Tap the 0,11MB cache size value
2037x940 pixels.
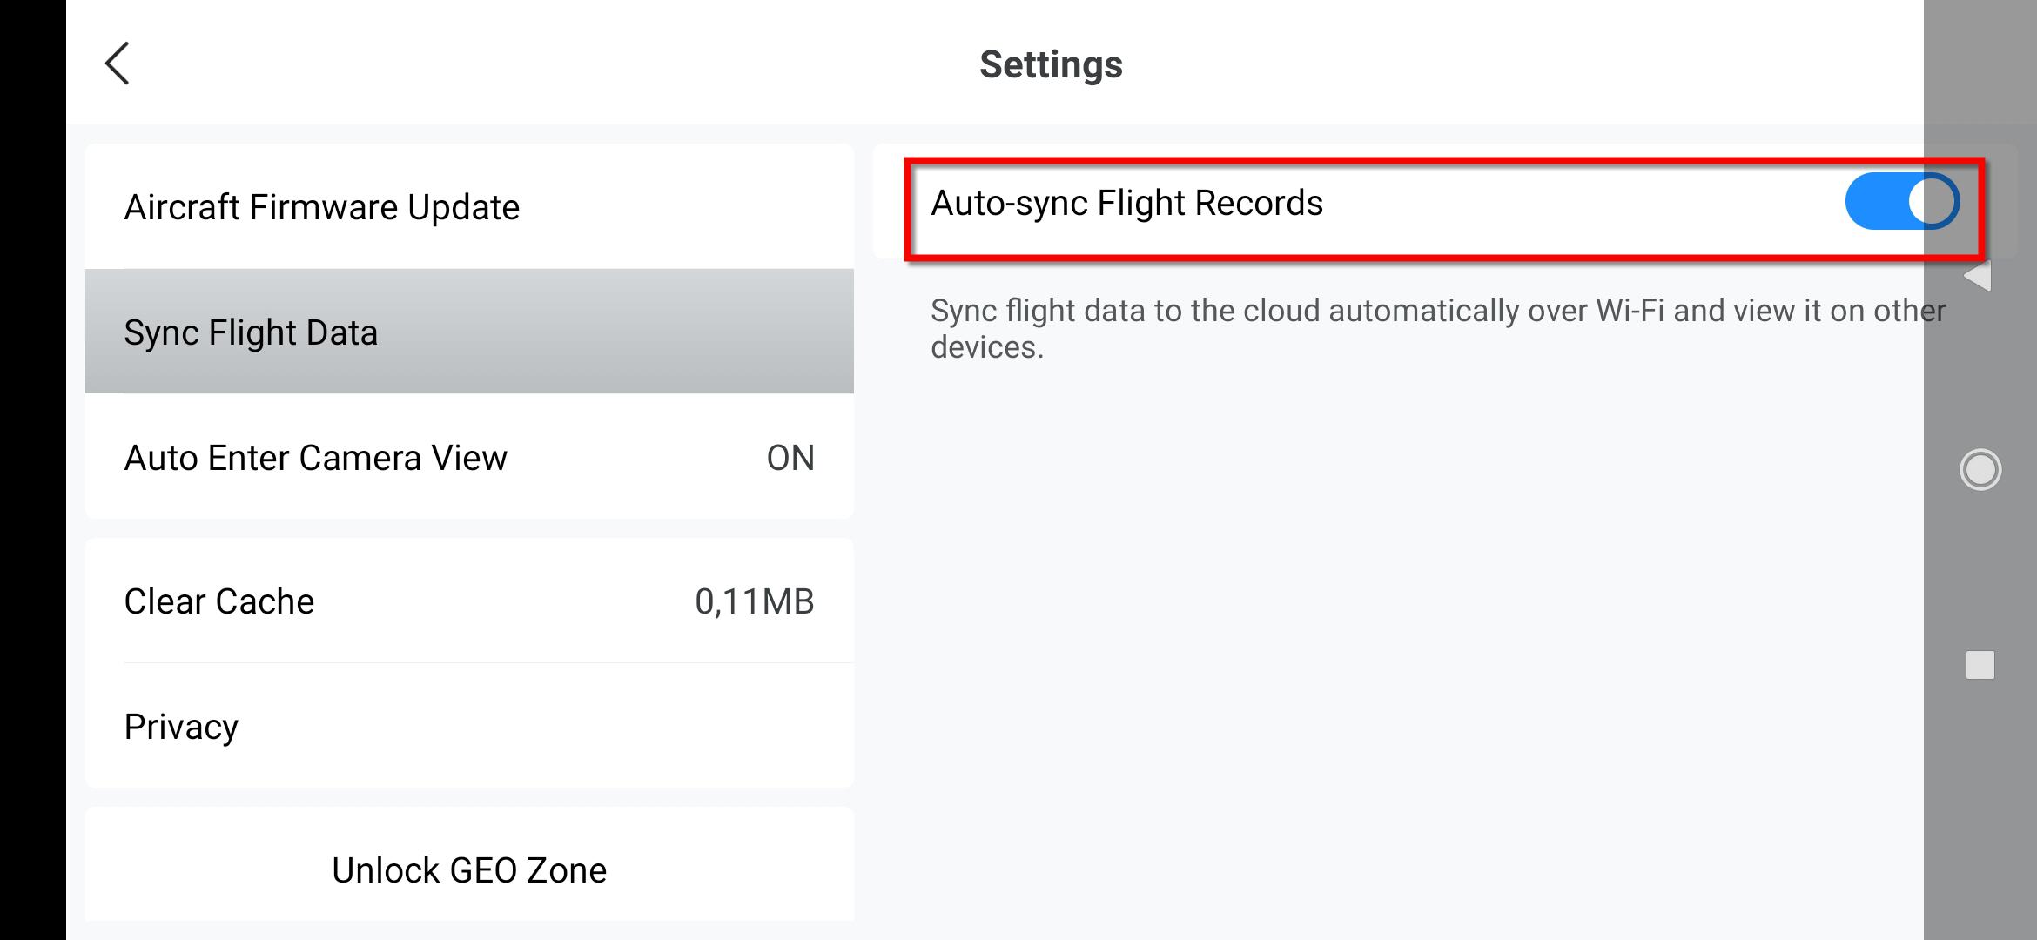[x=754, y=601]
